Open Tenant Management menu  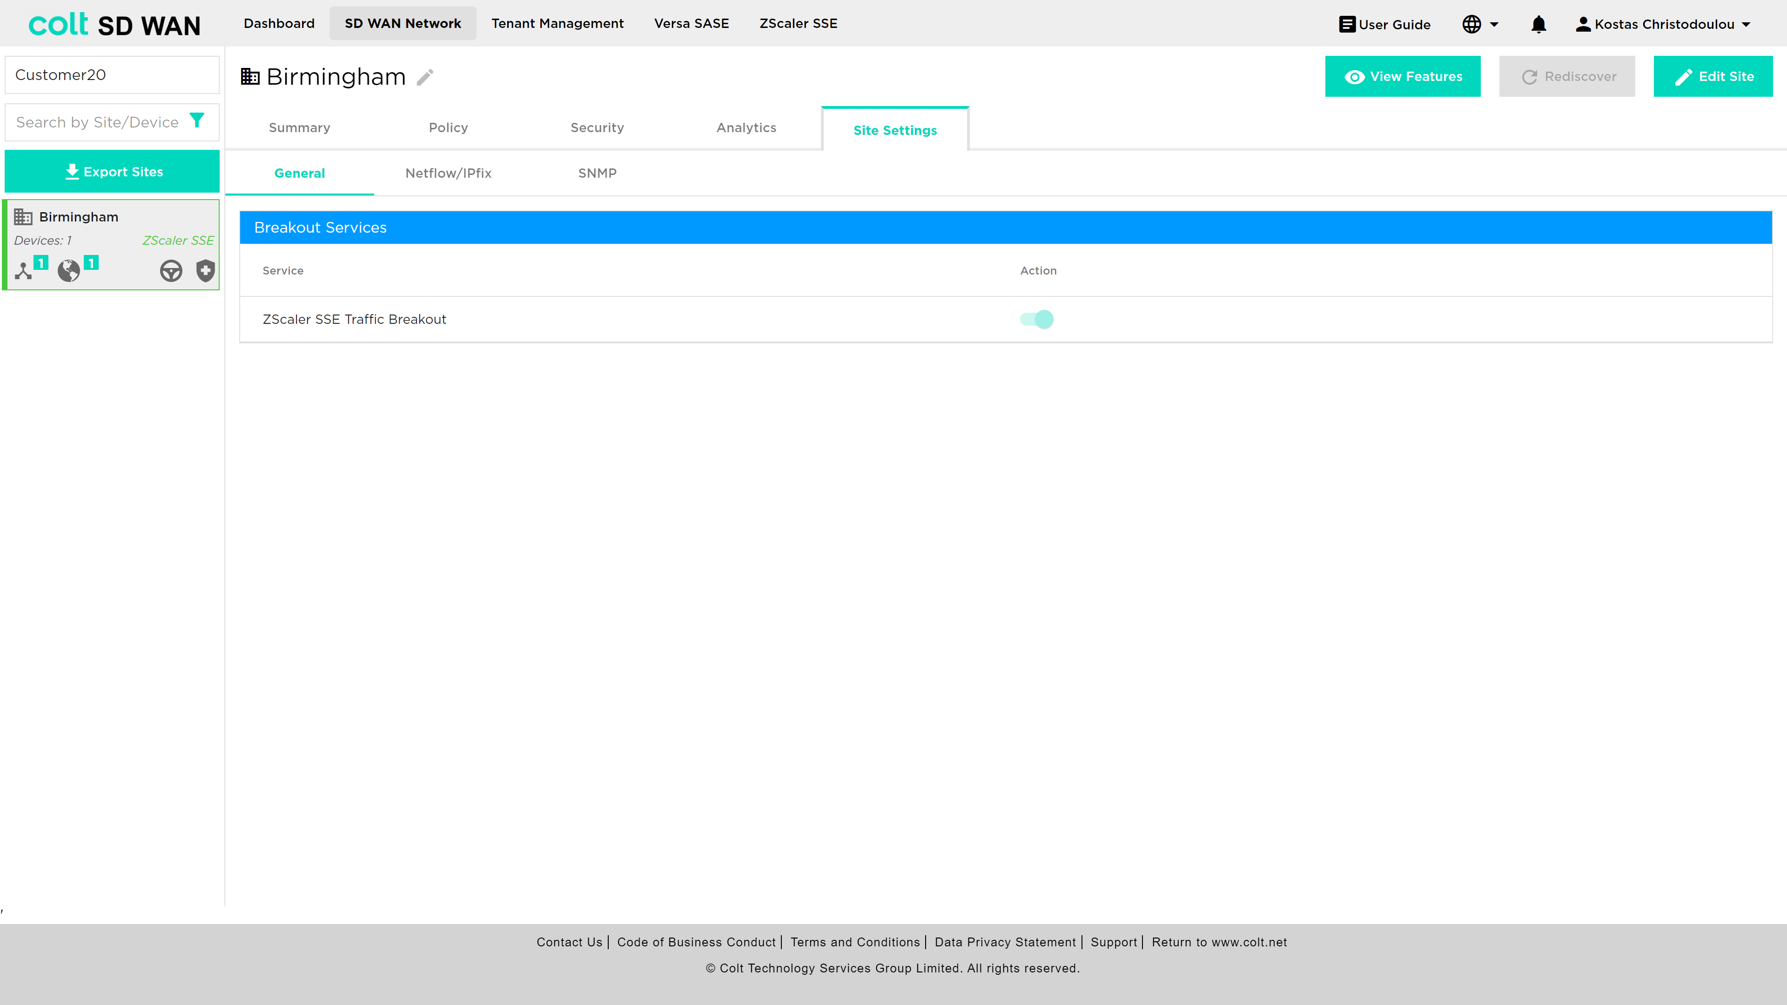[558, 24]
